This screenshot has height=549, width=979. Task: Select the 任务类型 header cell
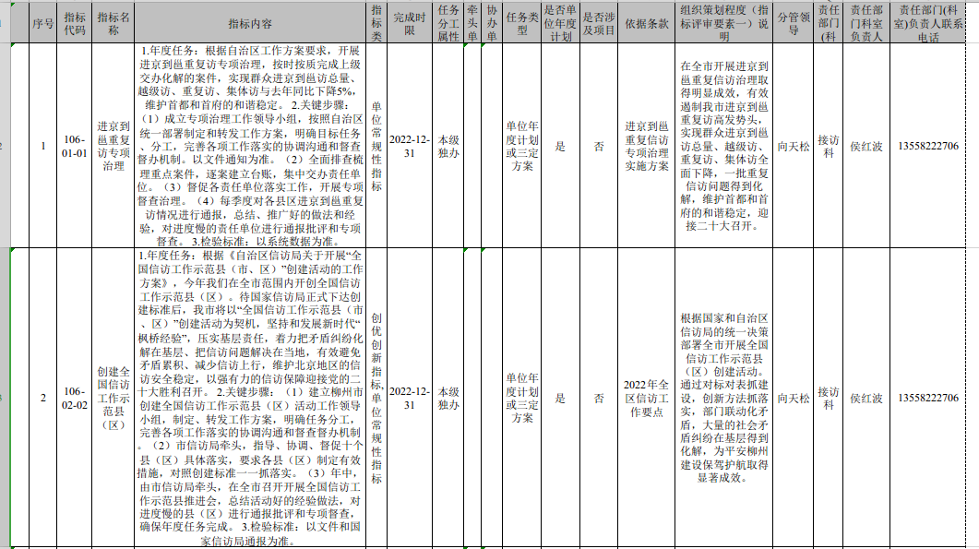[x=521, y=23]
